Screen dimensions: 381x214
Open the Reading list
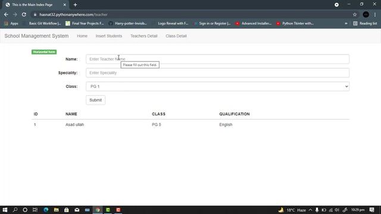click(365, 24)
